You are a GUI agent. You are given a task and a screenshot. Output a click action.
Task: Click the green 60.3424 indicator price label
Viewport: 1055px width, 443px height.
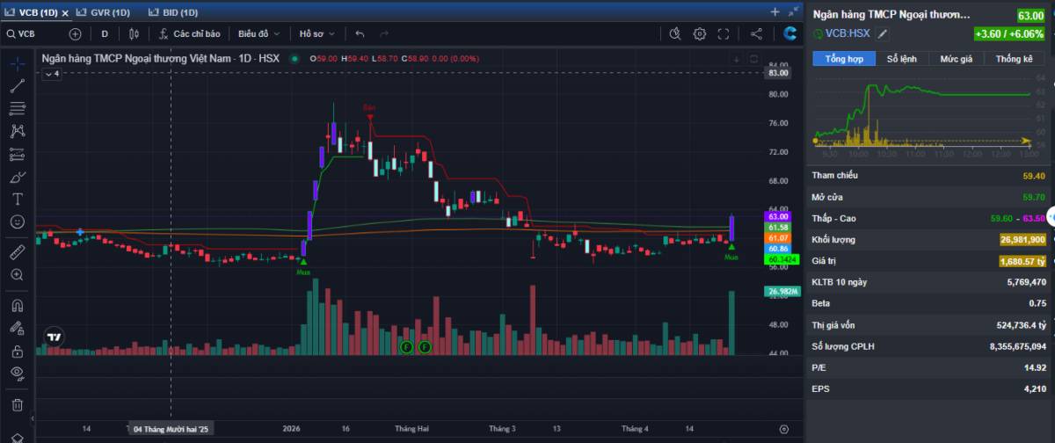(x=782, y=260)
